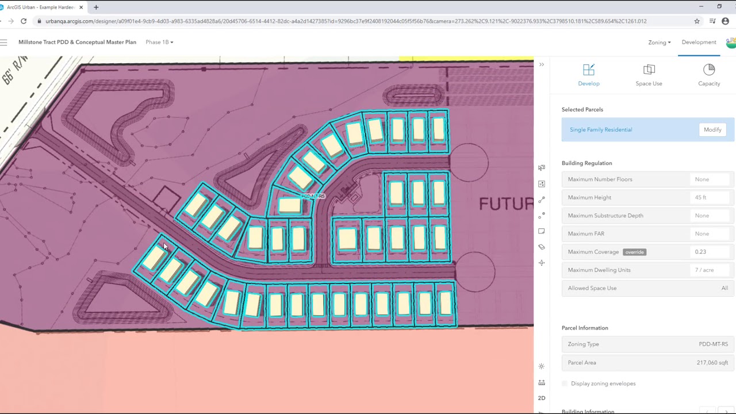
Task: Click the Millstone Tract plan title
Action: coord(77,42)
